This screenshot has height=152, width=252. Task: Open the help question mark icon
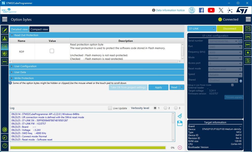point(5,146)
